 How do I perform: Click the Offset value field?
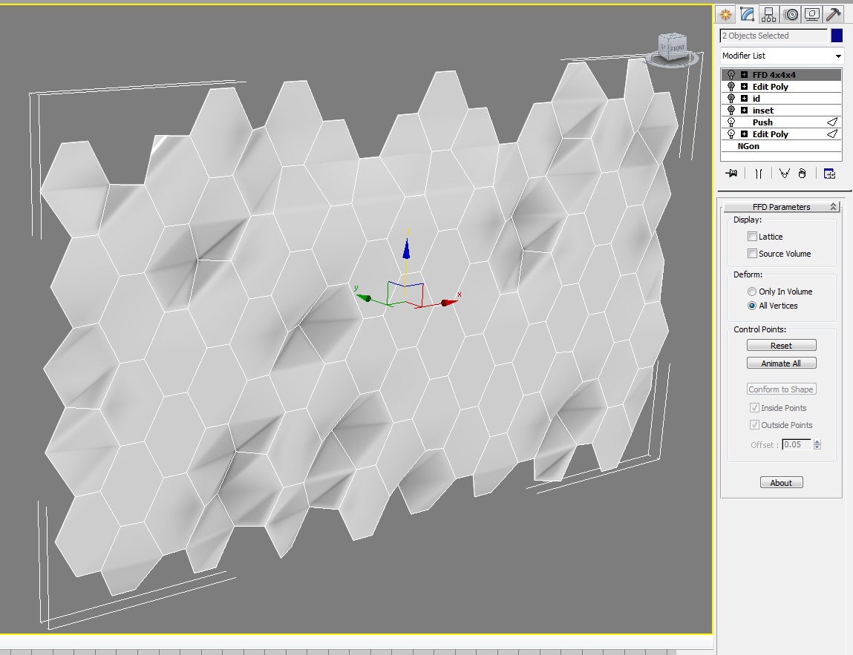pyautogui.click(x=797, y=444)
